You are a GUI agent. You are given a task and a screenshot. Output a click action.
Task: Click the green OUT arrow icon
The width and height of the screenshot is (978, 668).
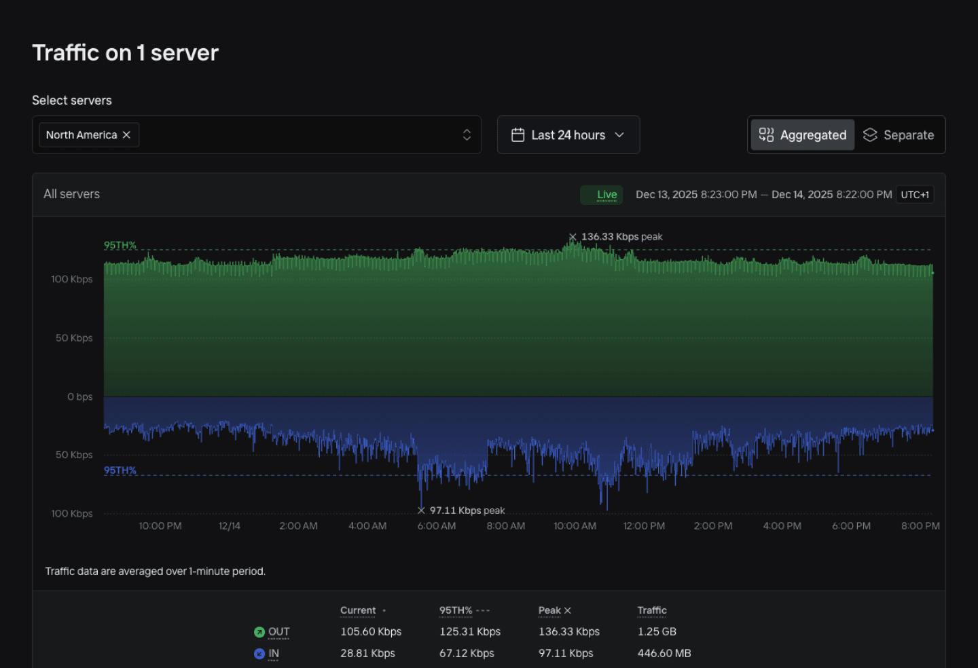point(259,632)
